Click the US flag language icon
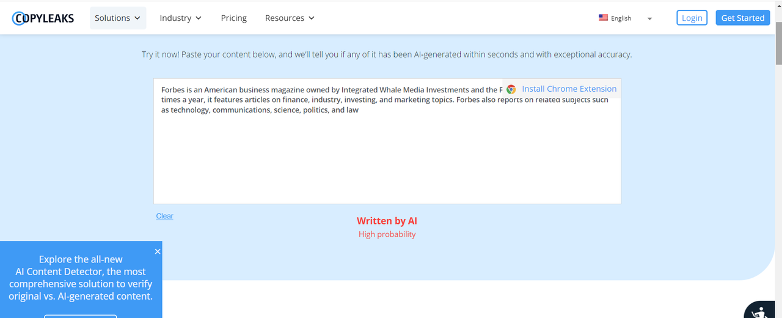The height and width of the screenshot is (318, 782). pos(604,18)
